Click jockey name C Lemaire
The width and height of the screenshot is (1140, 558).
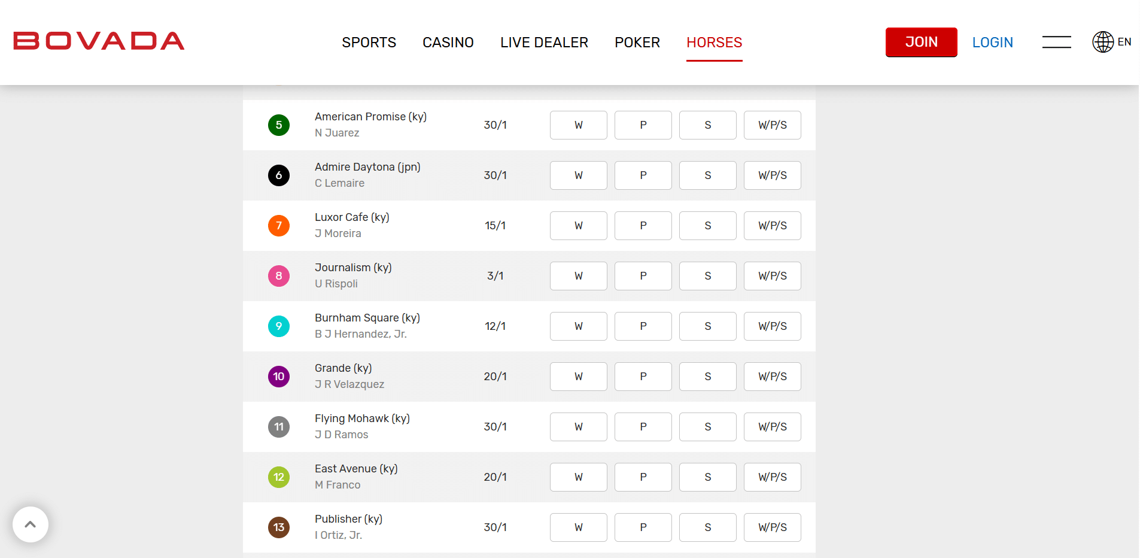pos(339,183)
